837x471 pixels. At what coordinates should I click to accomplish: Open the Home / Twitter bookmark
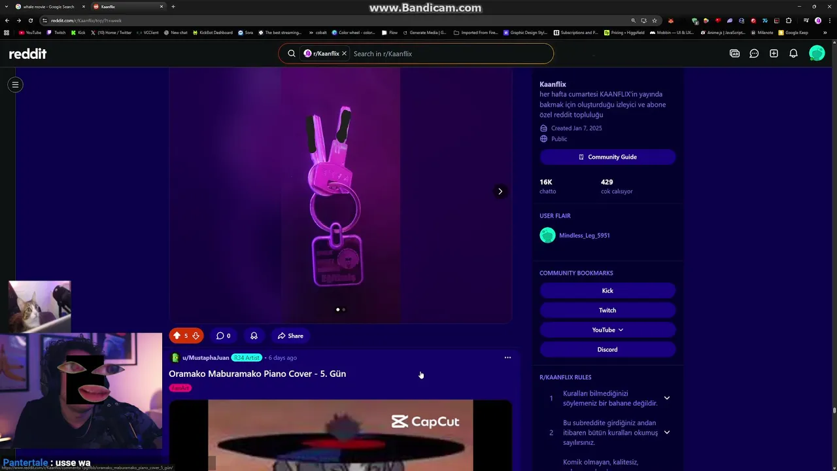click(x=111, y=32)
